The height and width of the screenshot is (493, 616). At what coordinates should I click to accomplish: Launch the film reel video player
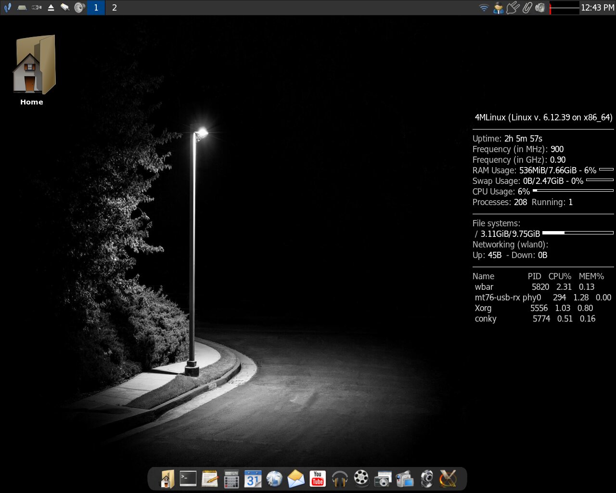point(361,479)
